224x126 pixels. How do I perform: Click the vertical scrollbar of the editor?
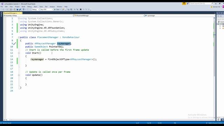[214, 49]
